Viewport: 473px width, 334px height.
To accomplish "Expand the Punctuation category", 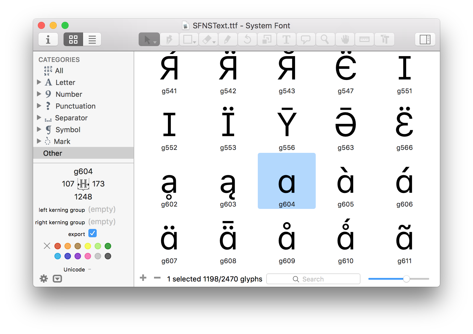I will click(x=39, y=106).
